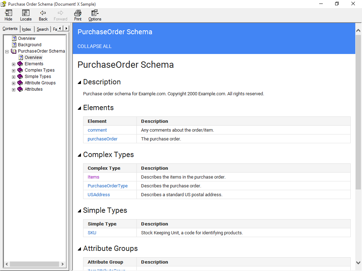Click COLLAPSE ALL in the blue header
The image size is (362, 271).
[94, 46]
